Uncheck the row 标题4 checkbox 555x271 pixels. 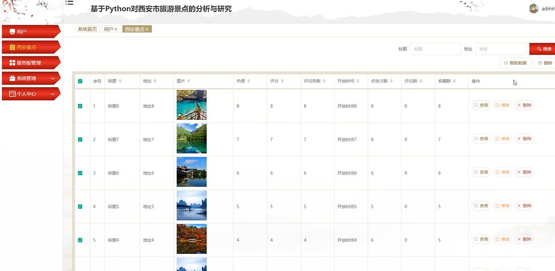80,240
